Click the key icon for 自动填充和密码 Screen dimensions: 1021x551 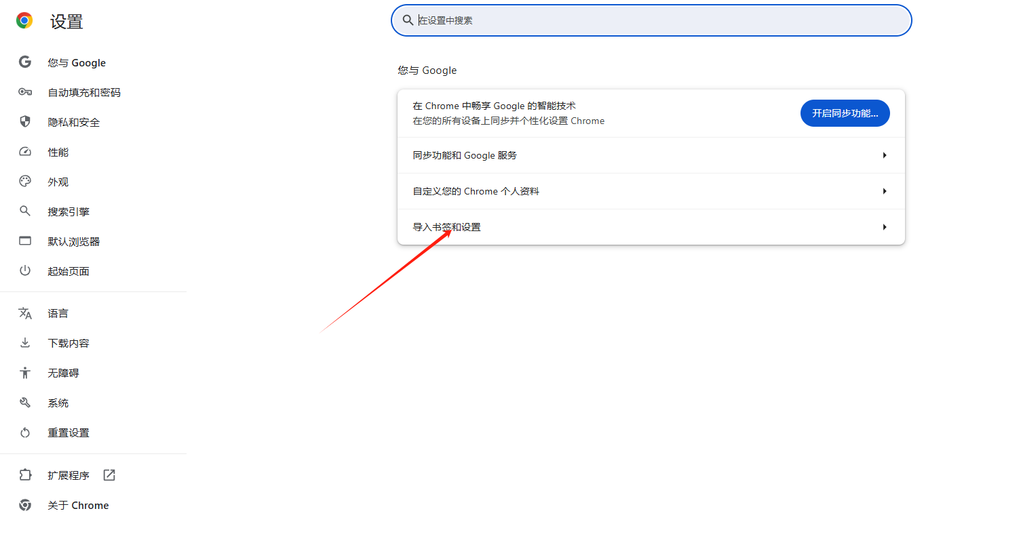coord(25,92)
